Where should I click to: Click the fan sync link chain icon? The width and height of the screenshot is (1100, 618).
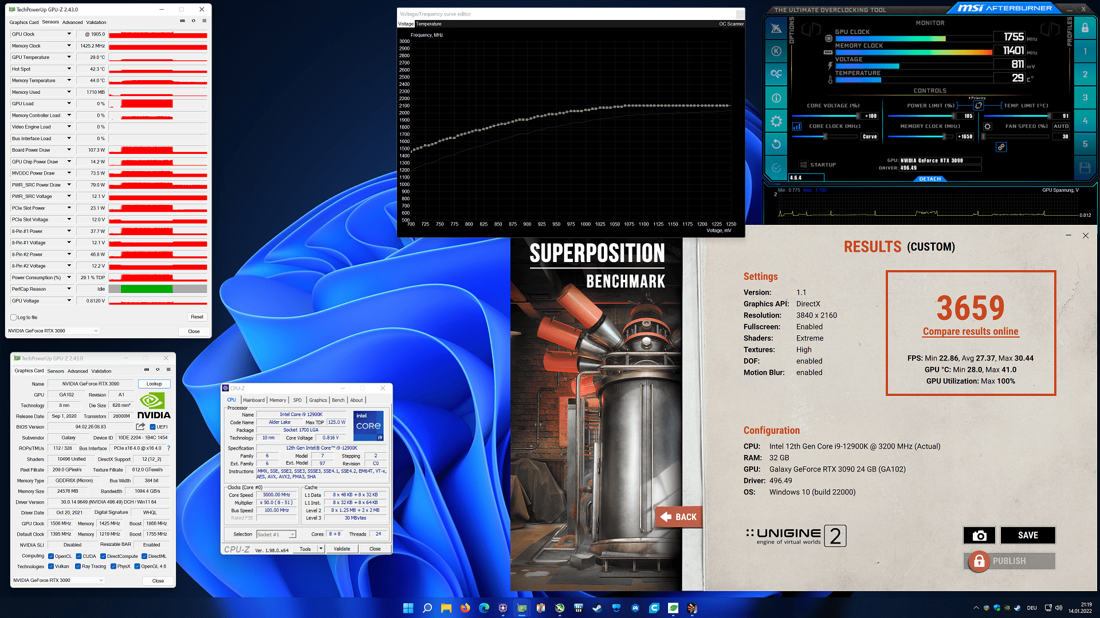pos(1001,147)
